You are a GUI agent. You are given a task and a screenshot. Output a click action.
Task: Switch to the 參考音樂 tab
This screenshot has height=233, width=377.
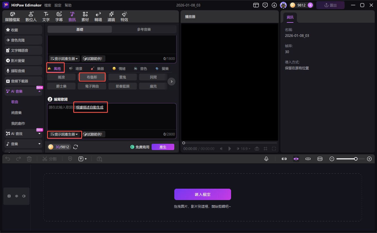(x=144, y=29)
